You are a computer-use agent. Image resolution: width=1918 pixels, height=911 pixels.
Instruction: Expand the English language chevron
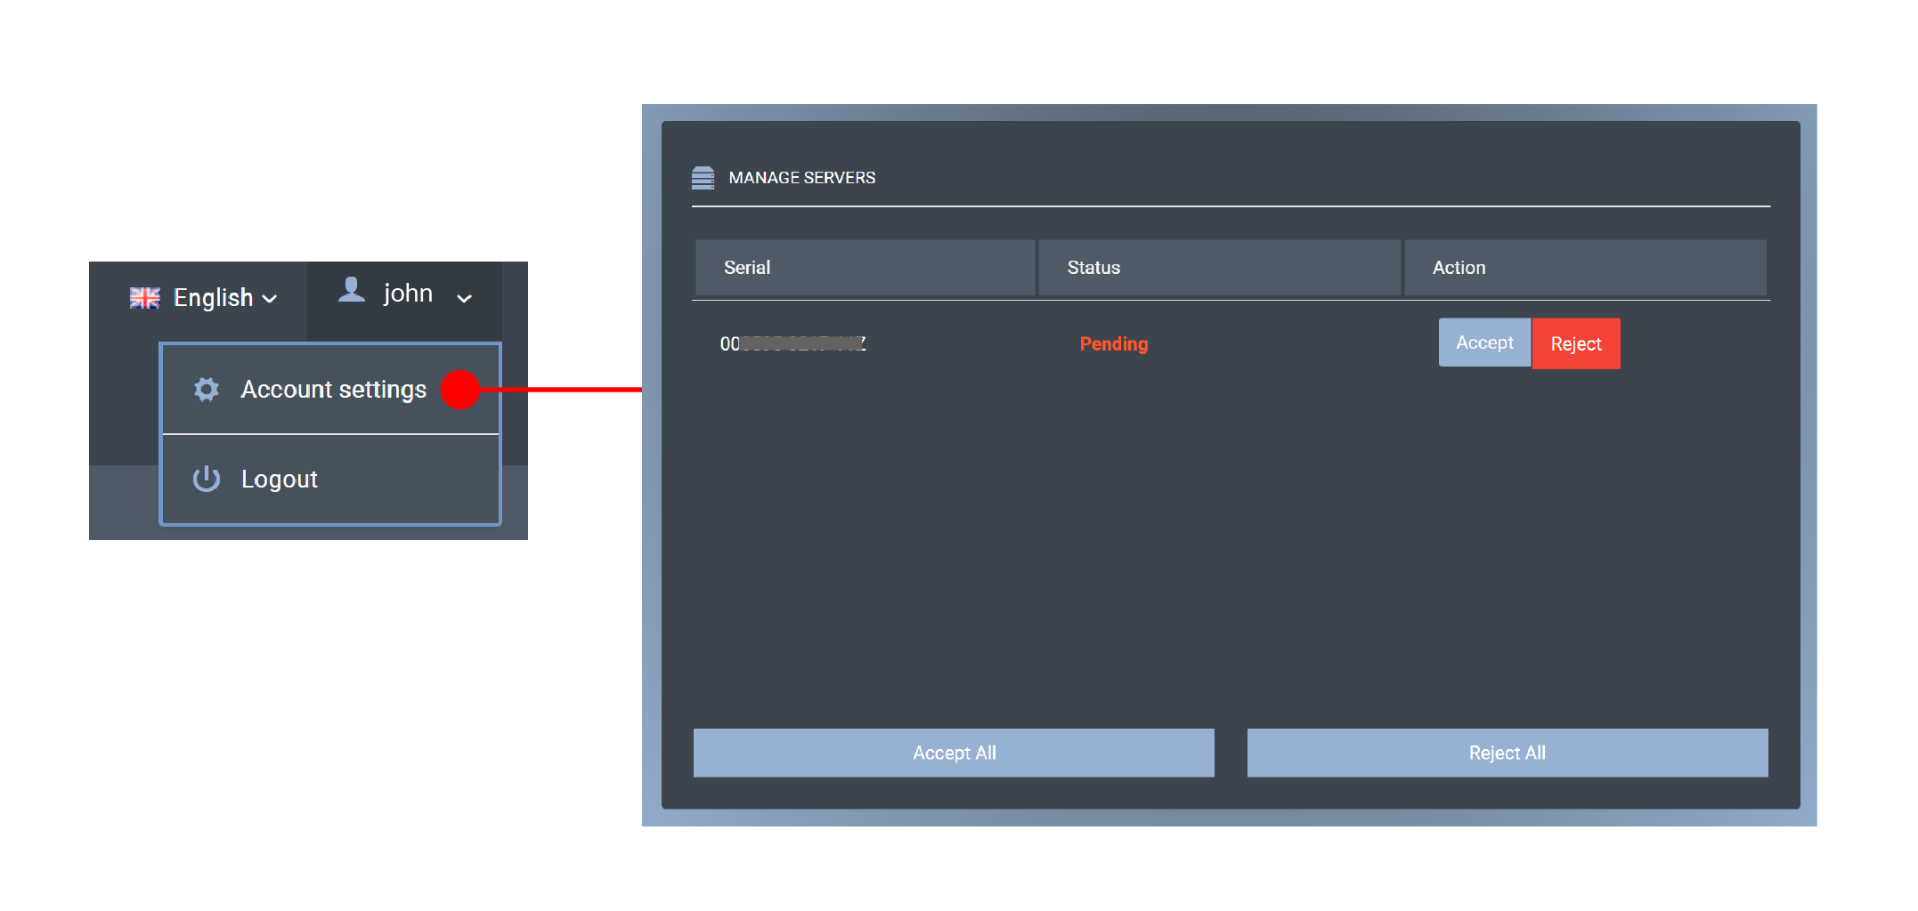coord(270,299)
